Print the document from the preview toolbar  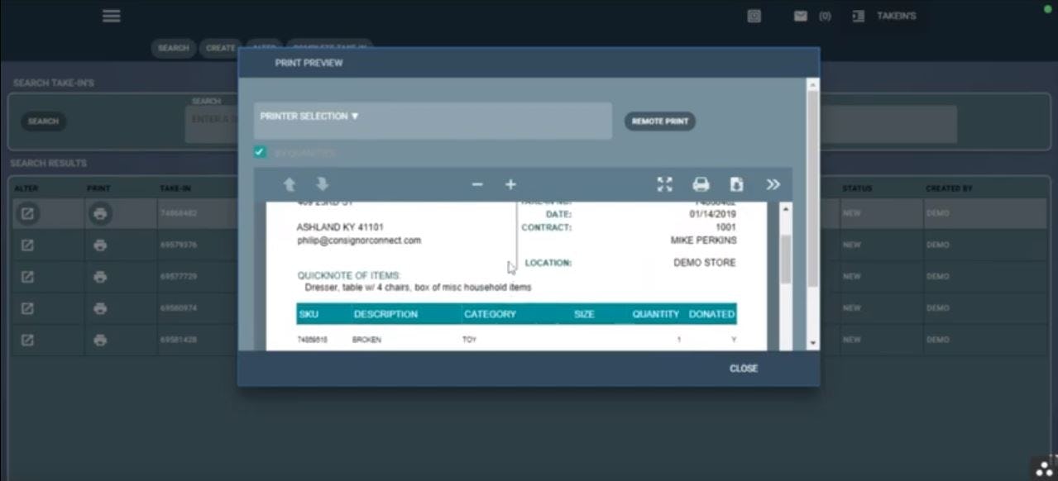(x=701, y=184)
